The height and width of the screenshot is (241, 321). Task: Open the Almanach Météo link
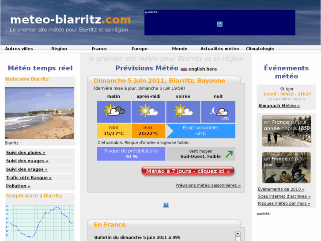point(279,106)
